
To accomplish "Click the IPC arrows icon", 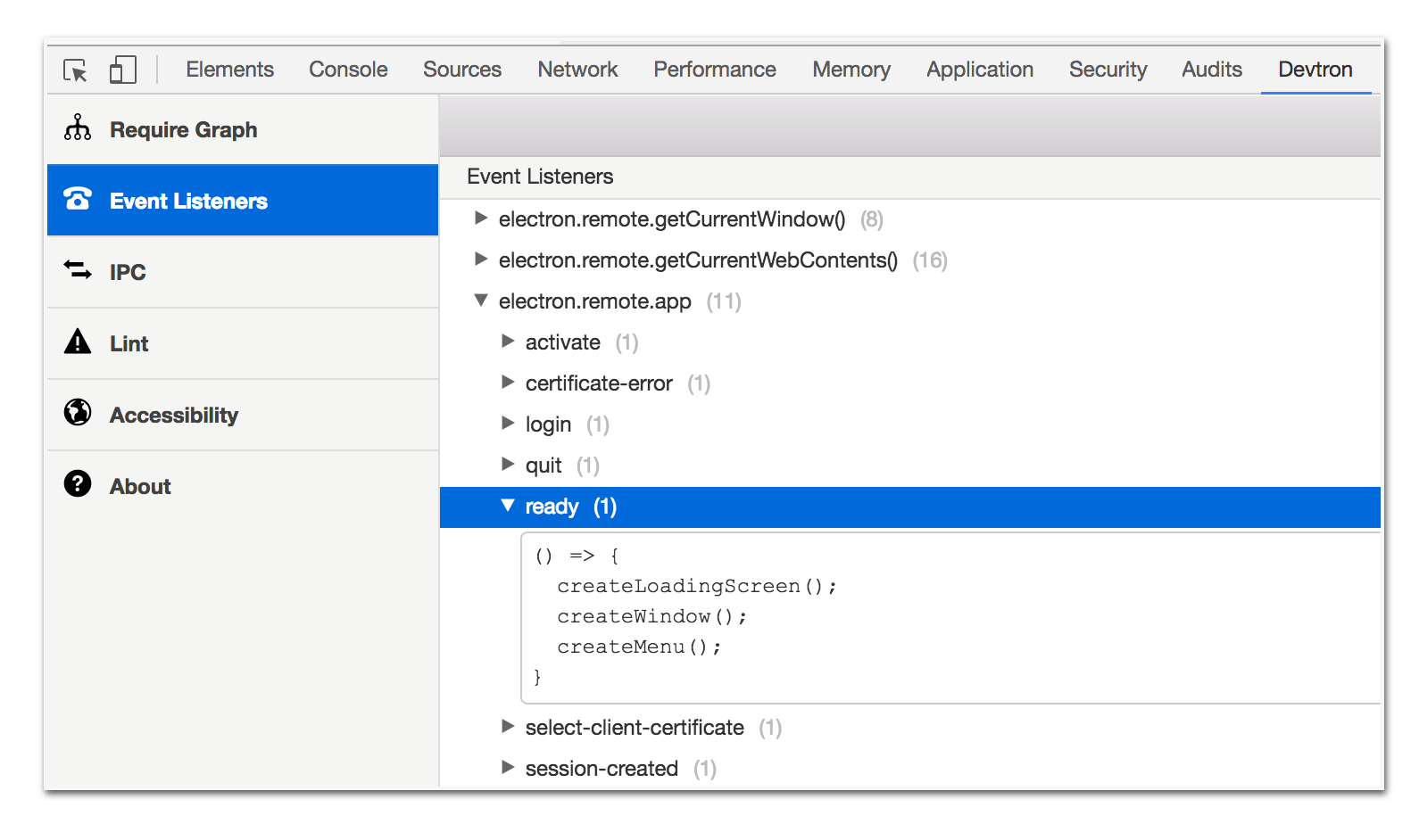I will pos(78,269).
